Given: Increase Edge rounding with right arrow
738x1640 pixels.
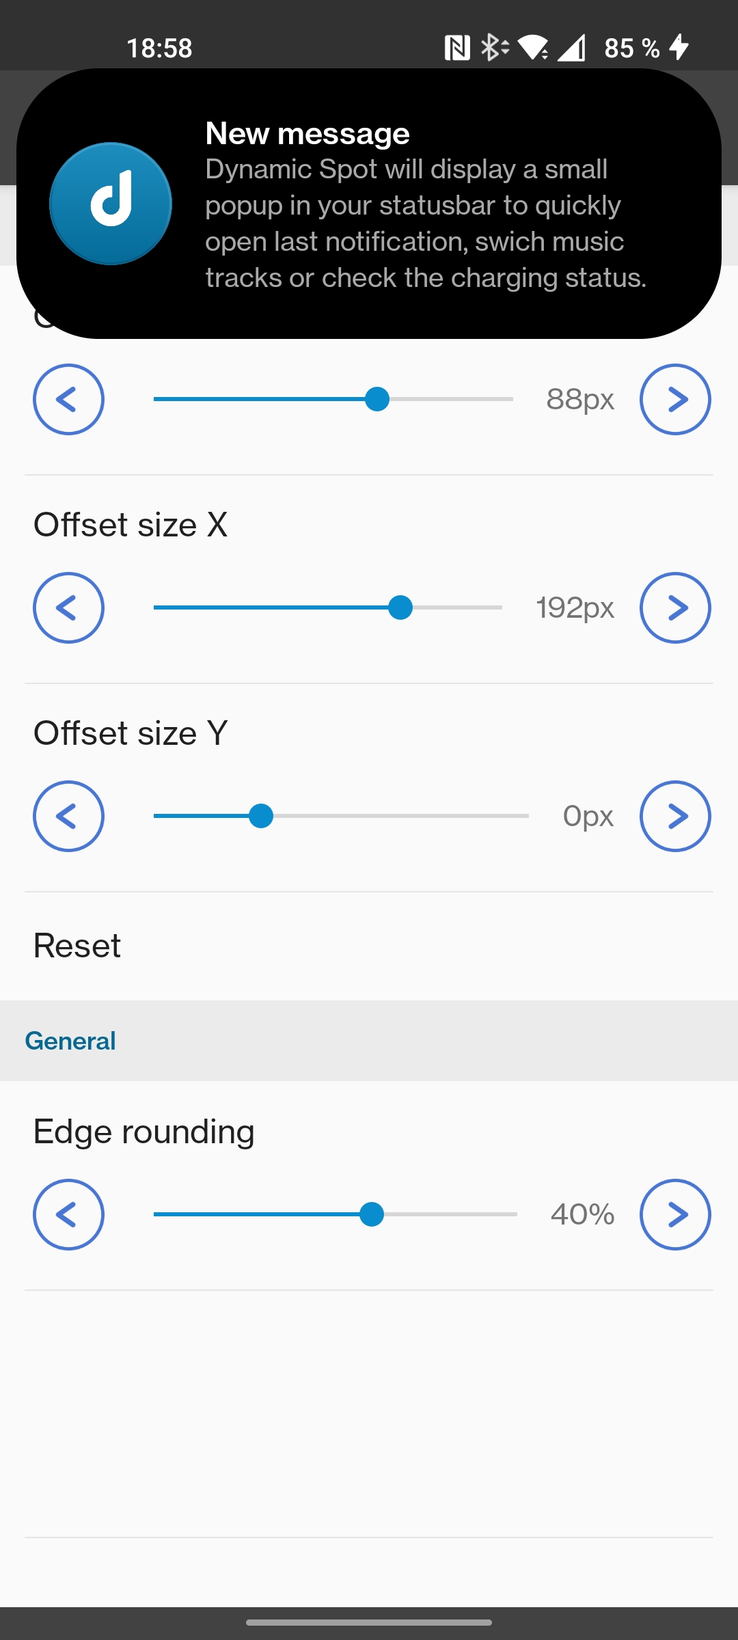Looking at the screenshot, I should (675, 1214).
